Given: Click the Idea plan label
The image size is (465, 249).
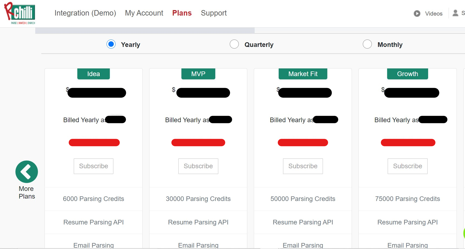Looking at the screenshot, I should pyautogui.click(x=93, y=74).
